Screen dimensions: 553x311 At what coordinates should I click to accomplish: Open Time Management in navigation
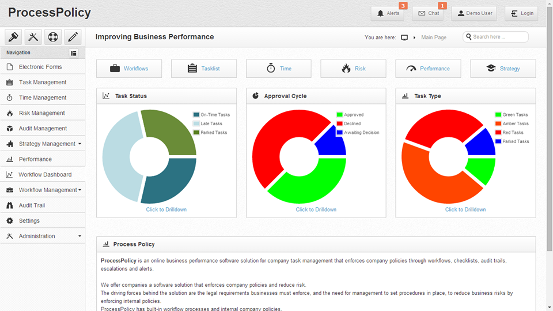click(x=43, y=98)
